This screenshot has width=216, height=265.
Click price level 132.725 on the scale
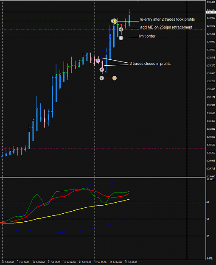(211, 81)
